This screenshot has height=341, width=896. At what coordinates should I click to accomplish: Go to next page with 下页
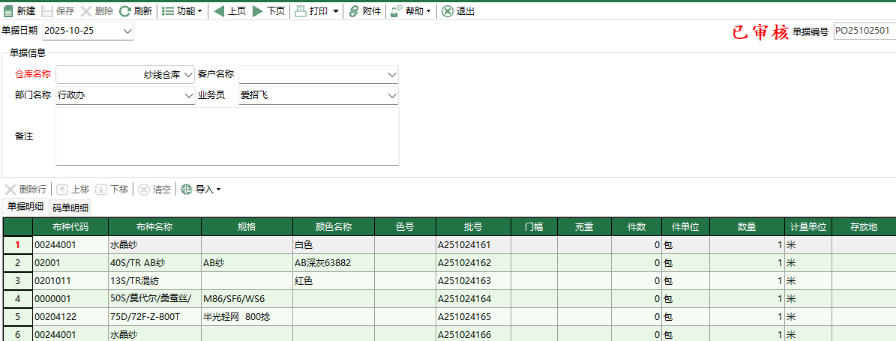tap(258, 11)
